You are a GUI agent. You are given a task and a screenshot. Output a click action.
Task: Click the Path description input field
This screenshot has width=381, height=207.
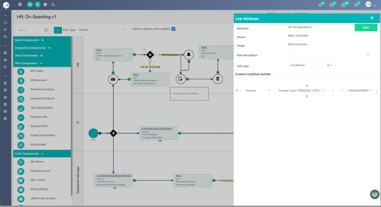point(326,55)
